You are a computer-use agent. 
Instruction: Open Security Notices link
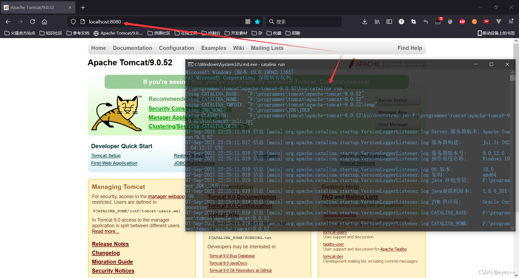[113, 271]
